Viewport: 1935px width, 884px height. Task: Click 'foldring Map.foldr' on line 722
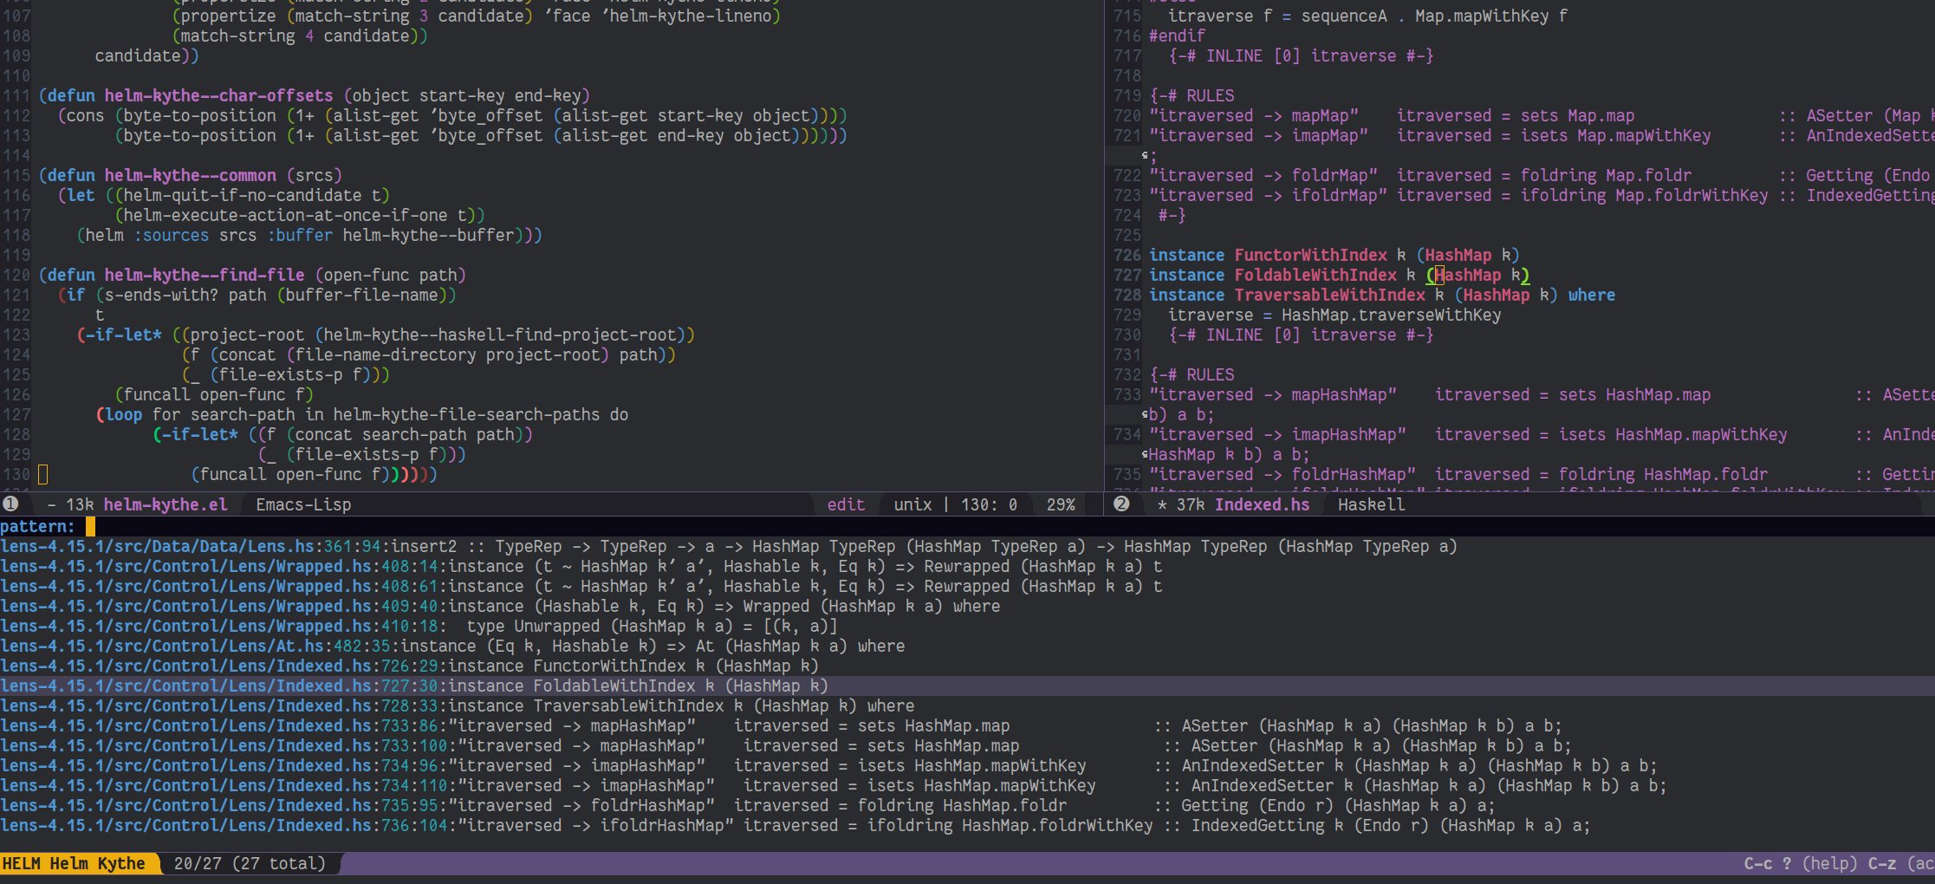point(1606,175)
